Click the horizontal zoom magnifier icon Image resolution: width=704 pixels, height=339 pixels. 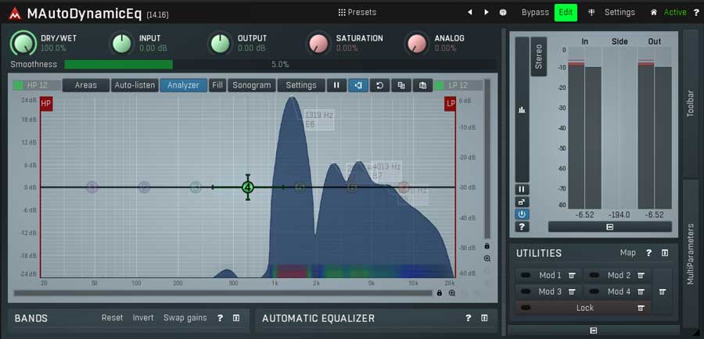pyautogui.click(x=451, y=293)
